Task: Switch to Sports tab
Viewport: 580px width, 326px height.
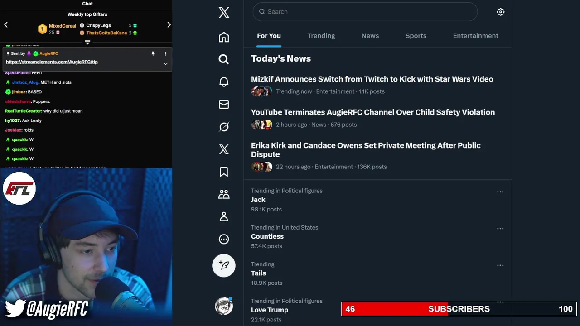Action: 416,36
